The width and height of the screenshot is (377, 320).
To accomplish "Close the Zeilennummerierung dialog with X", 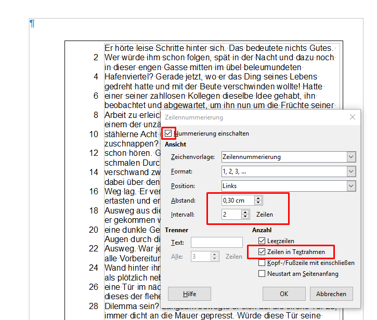I will 352,117.
